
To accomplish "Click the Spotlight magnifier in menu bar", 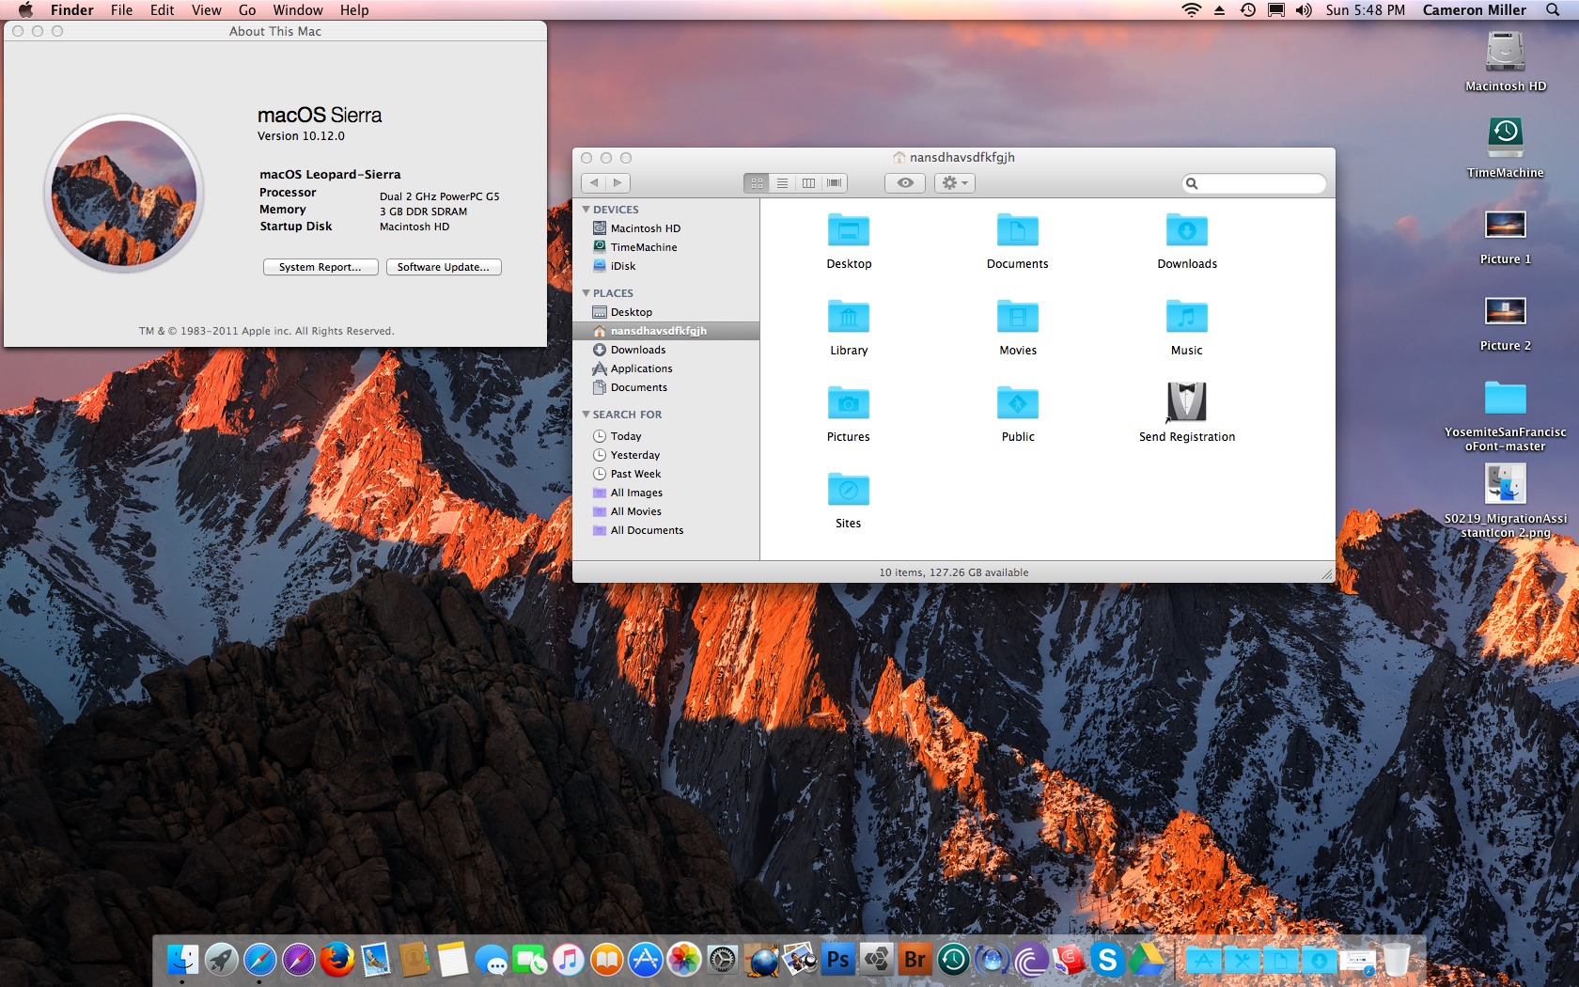I will pyautogui.click(x=1553, y=10).
